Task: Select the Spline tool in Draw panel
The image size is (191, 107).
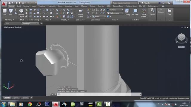Action: pyautogui.click(x=44, y=13)
